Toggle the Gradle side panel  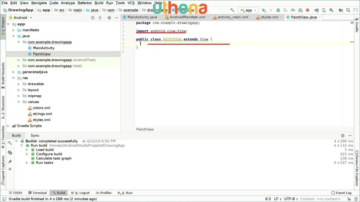coord(357,25)
